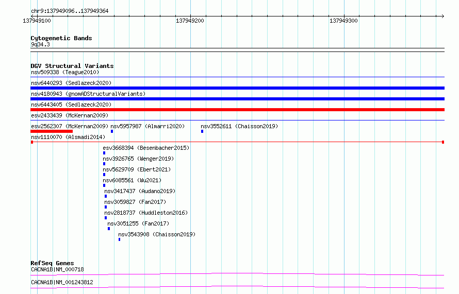The image size is (459, 294).
Task: Select the thick blue bar under nsv4180943
Action: 237,99
